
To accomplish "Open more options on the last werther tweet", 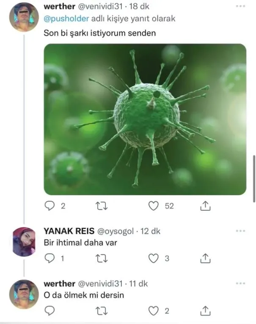I will coord(241,283).
